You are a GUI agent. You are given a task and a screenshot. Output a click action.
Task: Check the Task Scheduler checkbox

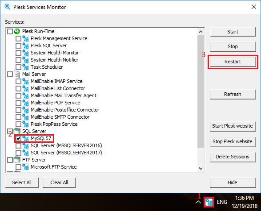pos(18,67)
